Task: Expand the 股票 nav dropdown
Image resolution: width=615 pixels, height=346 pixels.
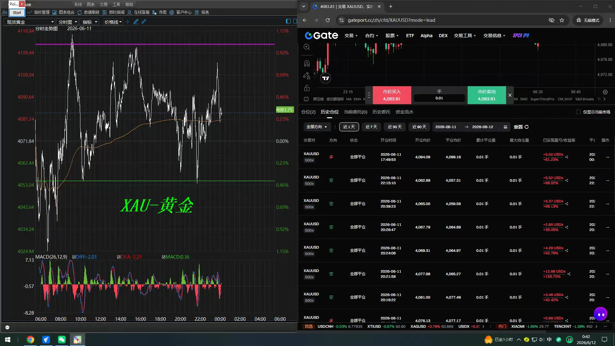Action: click(392, 36)
